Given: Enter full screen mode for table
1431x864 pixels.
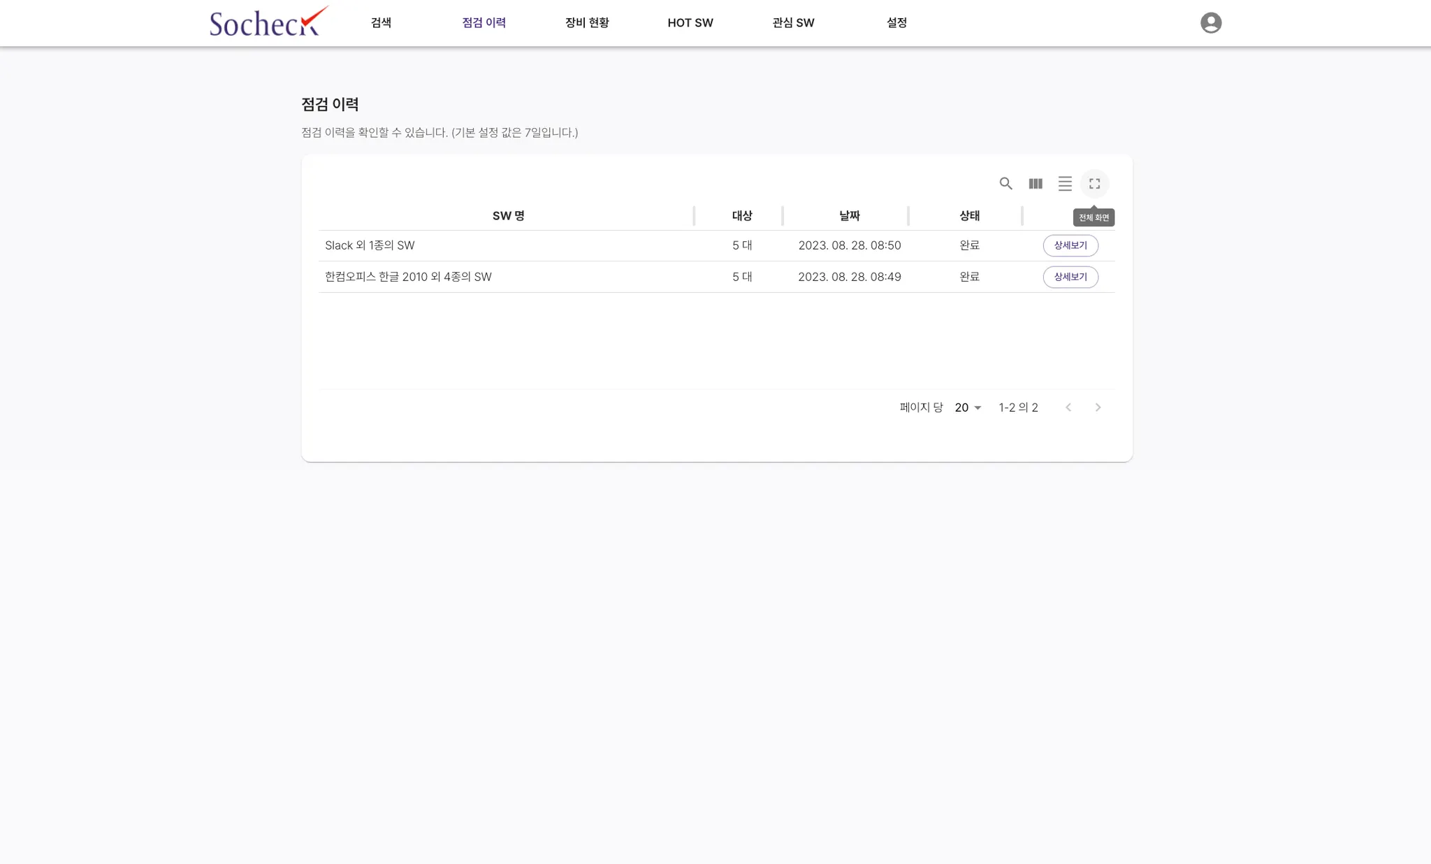Looking at the screenshot, I should pos(1094,184).
